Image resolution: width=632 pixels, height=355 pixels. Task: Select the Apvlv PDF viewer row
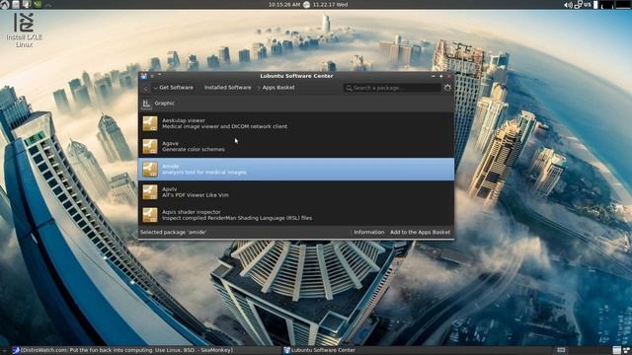tap(296, 192)
